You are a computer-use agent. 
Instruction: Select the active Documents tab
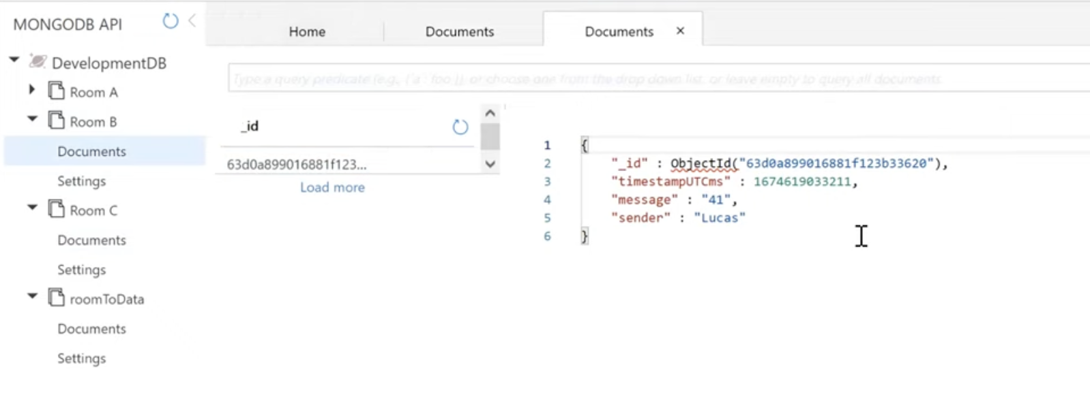619,31
